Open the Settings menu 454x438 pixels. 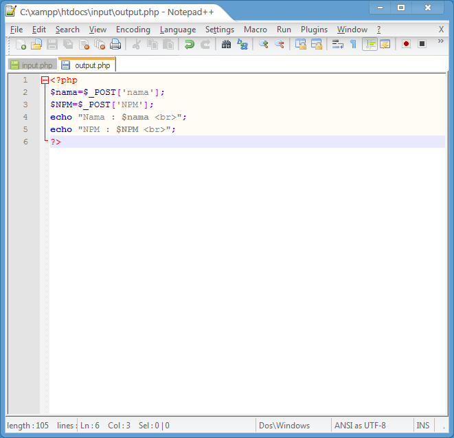(220, 30)
